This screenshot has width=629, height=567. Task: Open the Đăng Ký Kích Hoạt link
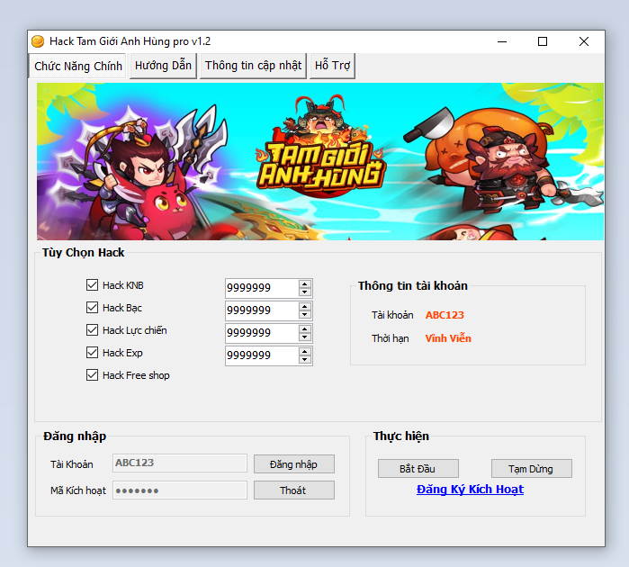(470, 490)
